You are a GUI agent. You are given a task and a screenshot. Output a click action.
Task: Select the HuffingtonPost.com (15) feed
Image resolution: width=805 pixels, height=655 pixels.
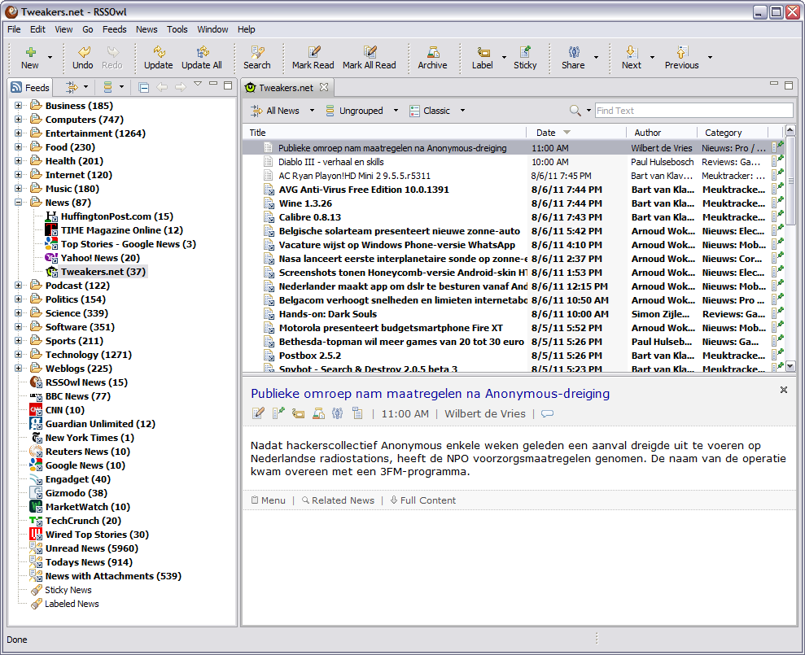point(117,216)
